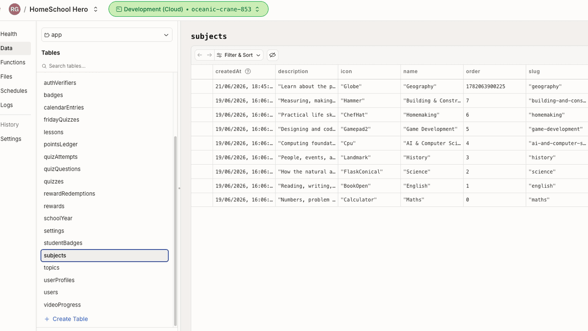Open the HomeSchool Hero project switcher
588x331 pixels.
click(x=64, y=9)
